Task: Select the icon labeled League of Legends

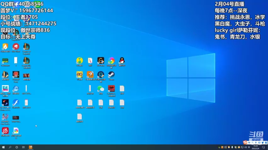Action: (26, 46)
